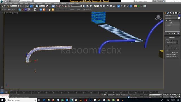Toggle the Limit Effect checkbox
This screenshot has width=181, height=102.
(172, 52)
